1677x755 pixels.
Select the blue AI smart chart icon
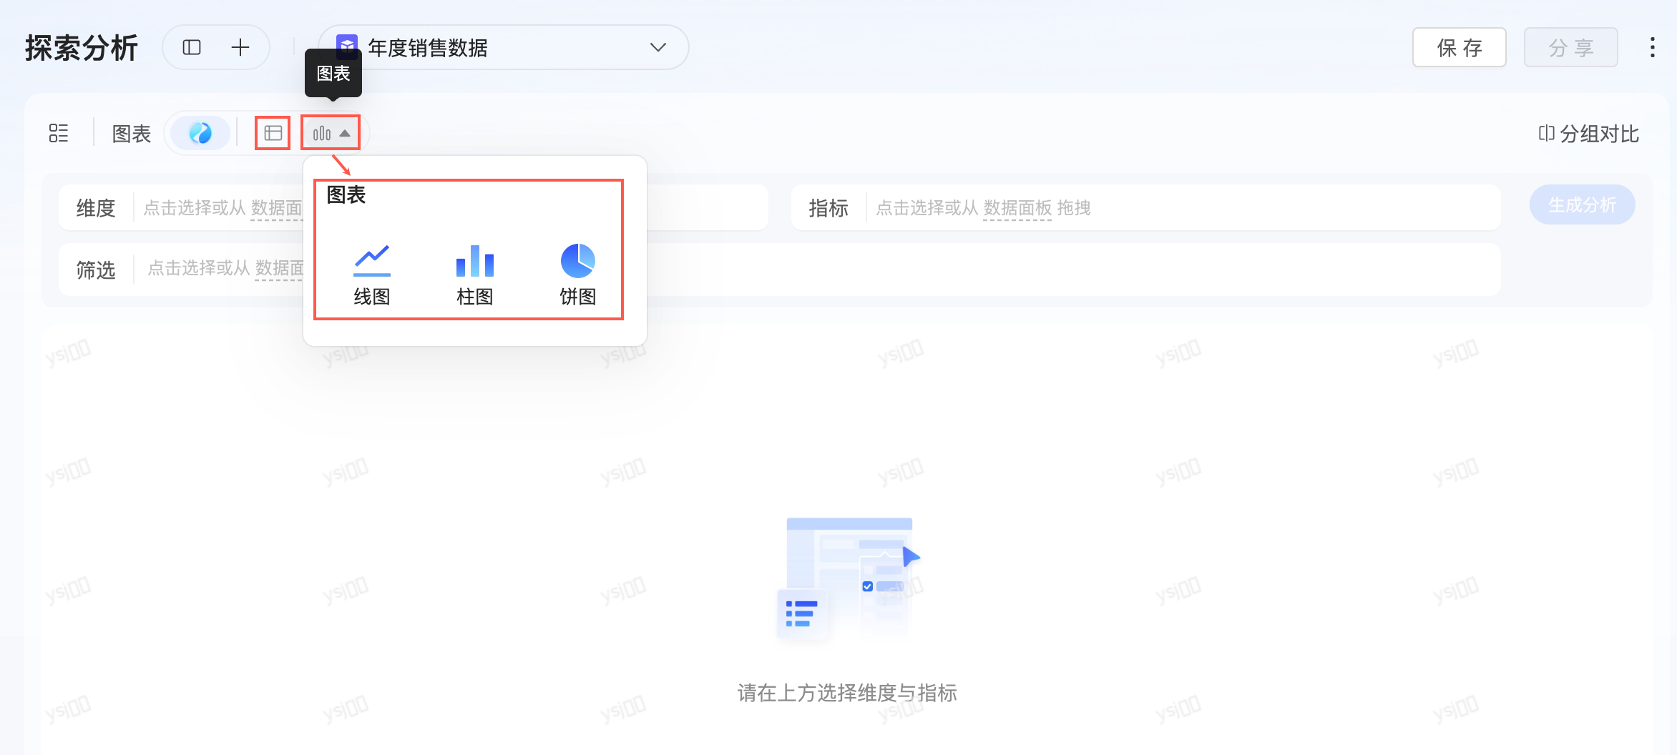[200, 133]
